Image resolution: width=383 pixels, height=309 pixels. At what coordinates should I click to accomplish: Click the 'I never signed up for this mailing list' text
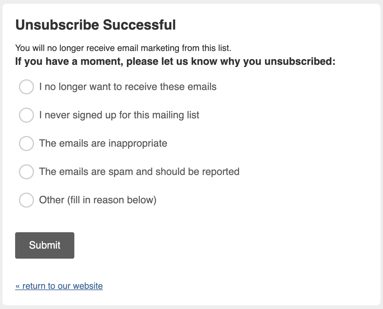point(119,115)
